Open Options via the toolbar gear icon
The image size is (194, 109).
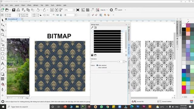[x=111, y=10]
